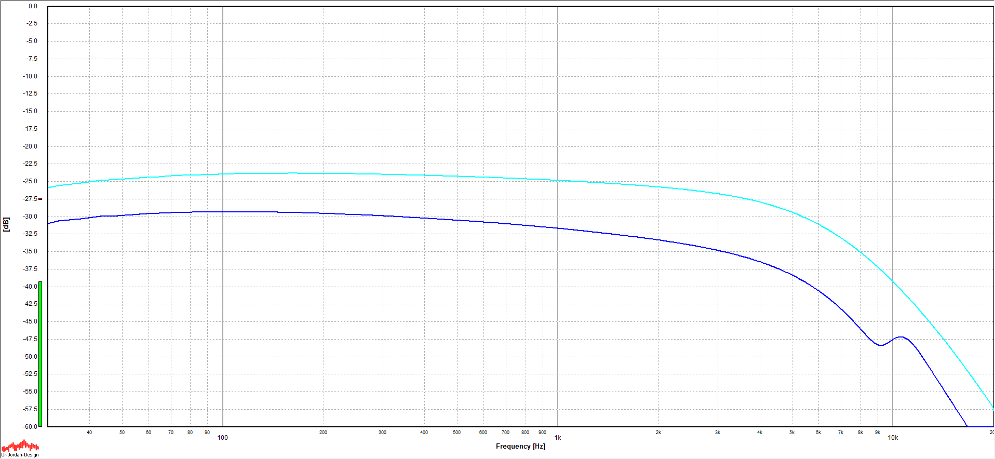This screenshot has width=995, height=459.
Task: Click the 100 Hz frequency axis label
Action: click(222, 438)
